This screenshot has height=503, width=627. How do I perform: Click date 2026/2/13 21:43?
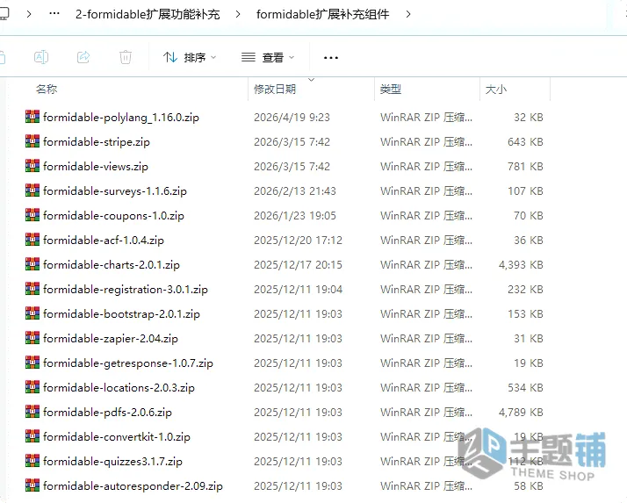pos(295,190)
